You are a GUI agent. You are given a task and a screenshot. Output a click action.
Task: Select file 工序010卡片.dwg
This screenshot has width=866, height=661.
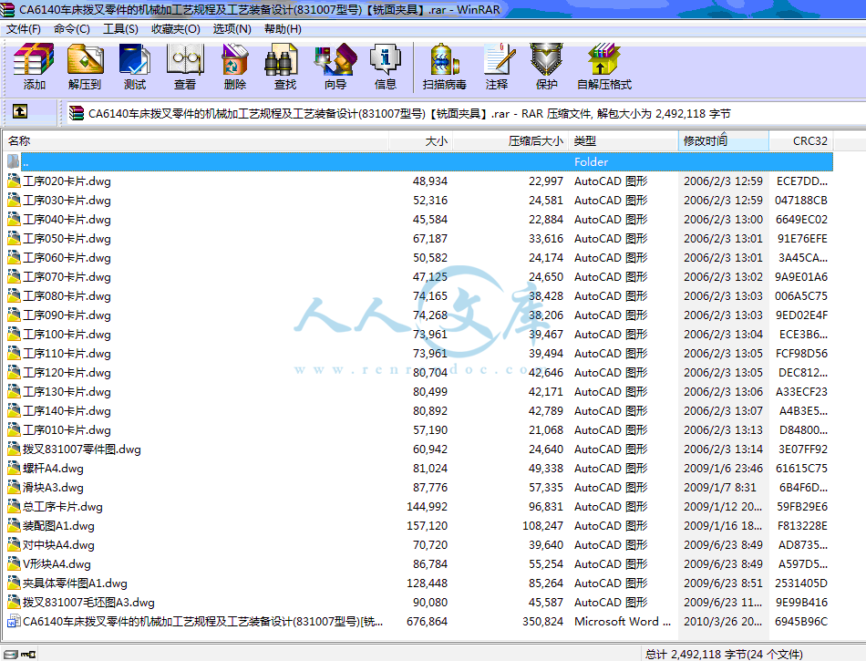[67, 429]
